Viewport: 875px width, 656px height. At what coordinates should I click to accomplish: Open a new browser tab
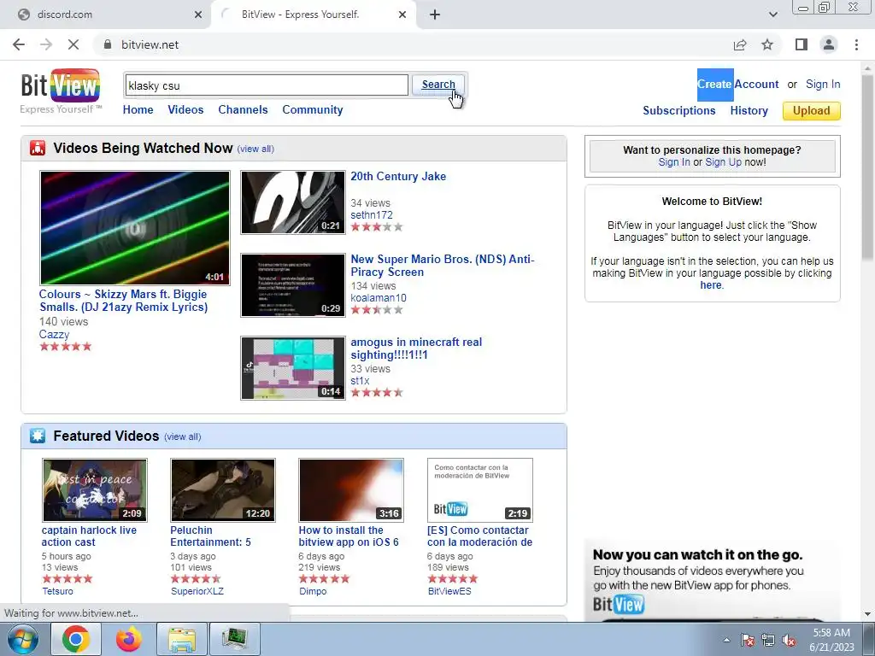pyautogui.click(x=435, y=15)
